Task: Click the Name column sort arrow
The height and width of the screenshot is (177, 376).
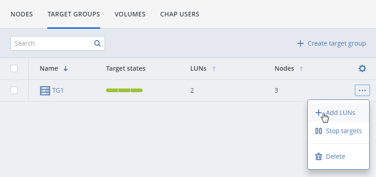Action: (x=66, y=69)
